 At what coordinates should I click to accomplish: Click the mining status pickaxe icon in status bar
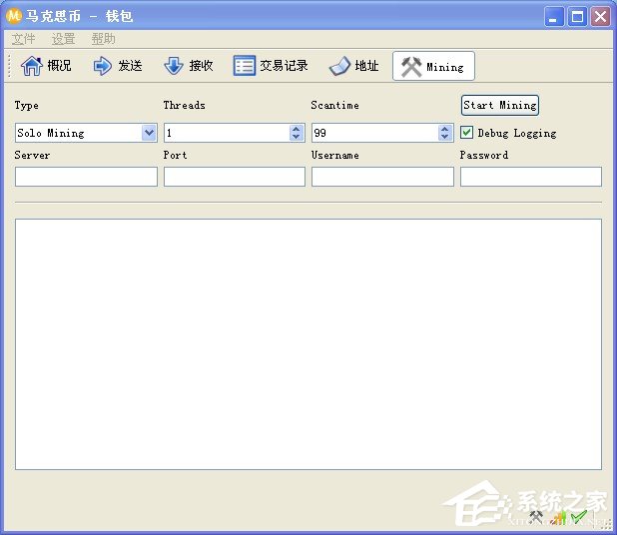536,517
